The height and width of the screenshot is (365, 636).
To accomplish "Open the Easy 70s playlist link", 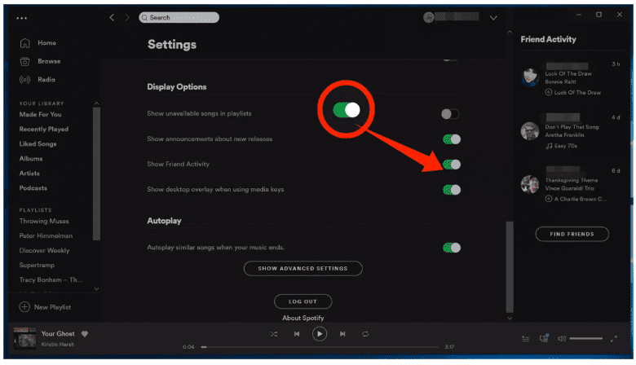I will click(565, 146).
